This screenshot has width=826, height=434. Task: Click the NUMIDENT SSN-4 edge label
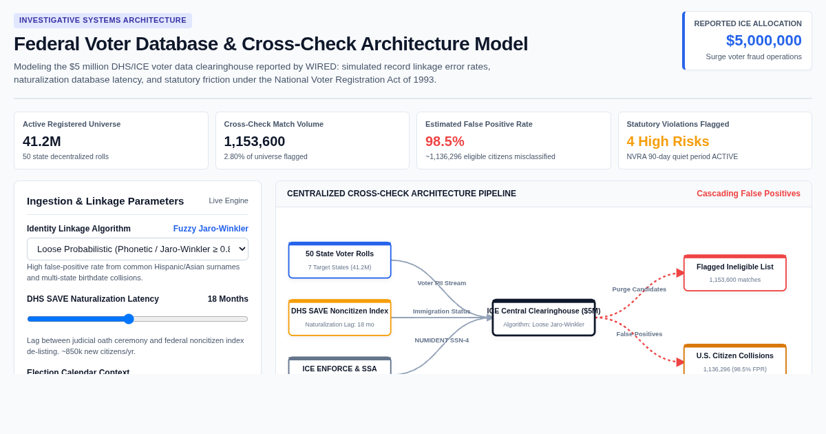[x=442, y=340]
